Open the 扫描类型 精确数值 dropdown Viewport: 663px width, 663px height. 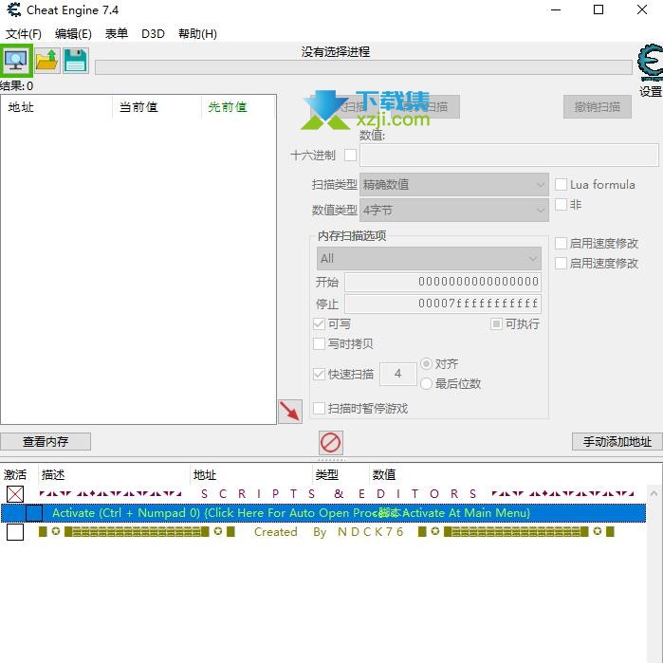pyautogui.click(x=454, y=185)
